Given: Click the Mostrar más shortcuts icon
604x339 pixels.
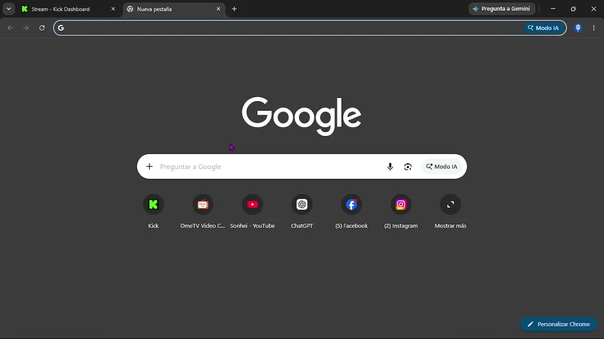Looking at the screenshot, I should pyautogui.click(x=451, y=204).
